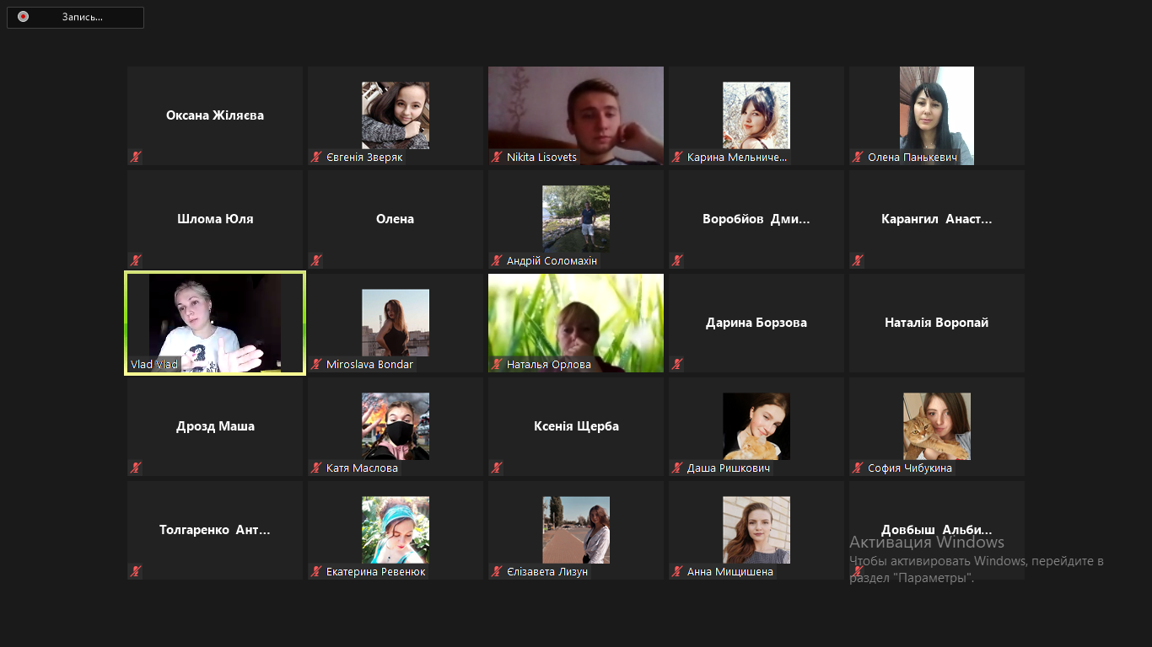
Task: Click muted mic icon beside Miroslava Bondar
Action: point(316,364)
